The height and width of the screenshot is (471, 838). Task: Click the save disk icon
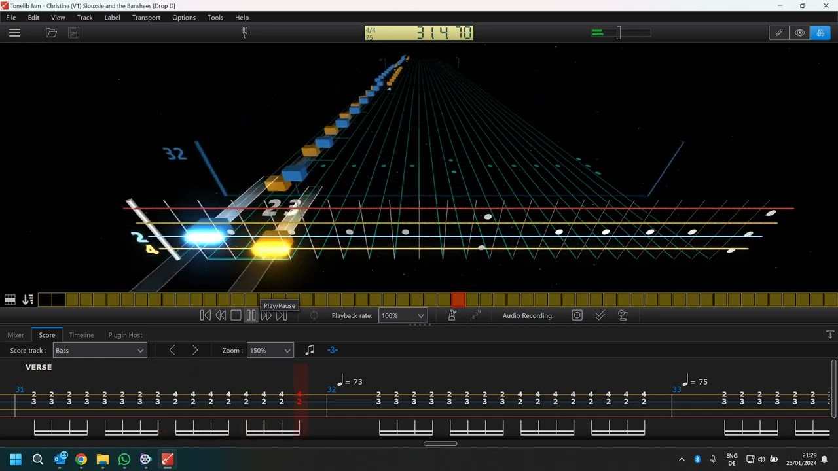73,33
